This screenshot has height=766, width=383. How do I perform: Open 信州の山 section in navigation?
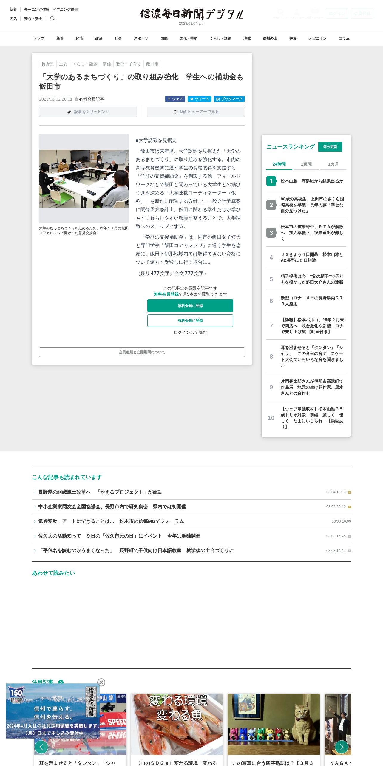[270, 38]
